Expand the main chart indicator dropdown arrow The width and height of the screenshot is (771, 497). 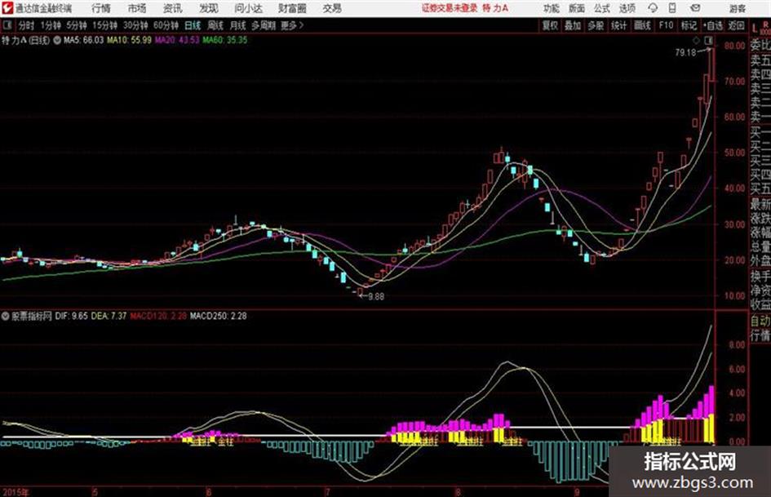coord(57,40)
